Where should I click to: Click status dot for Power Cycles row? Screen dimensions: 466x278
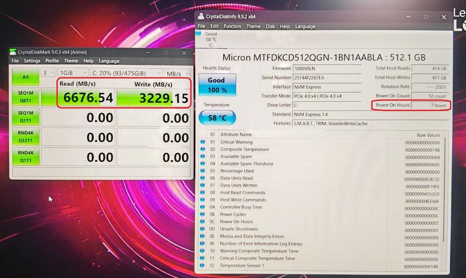pos(203,214)
